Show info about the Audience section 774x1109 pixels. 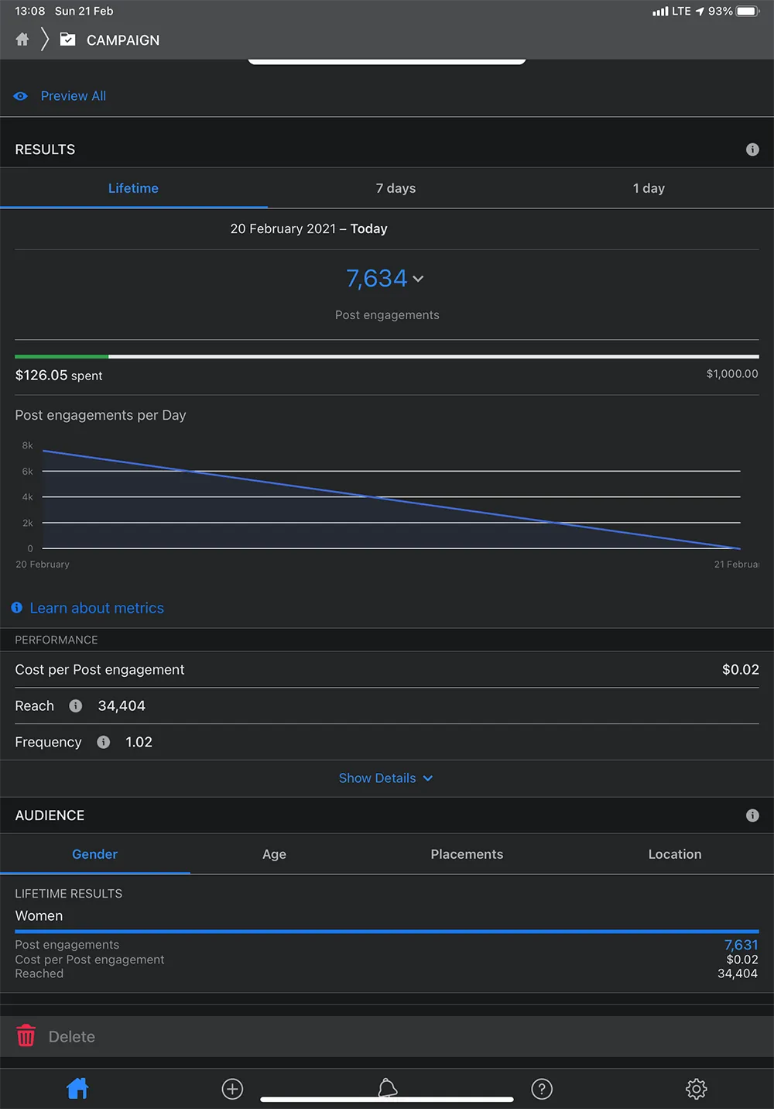point(752,815)
